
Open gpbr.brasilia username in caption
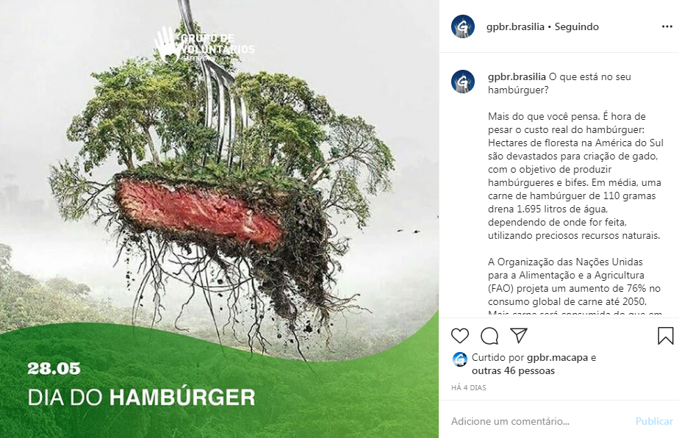pos(517,76)
